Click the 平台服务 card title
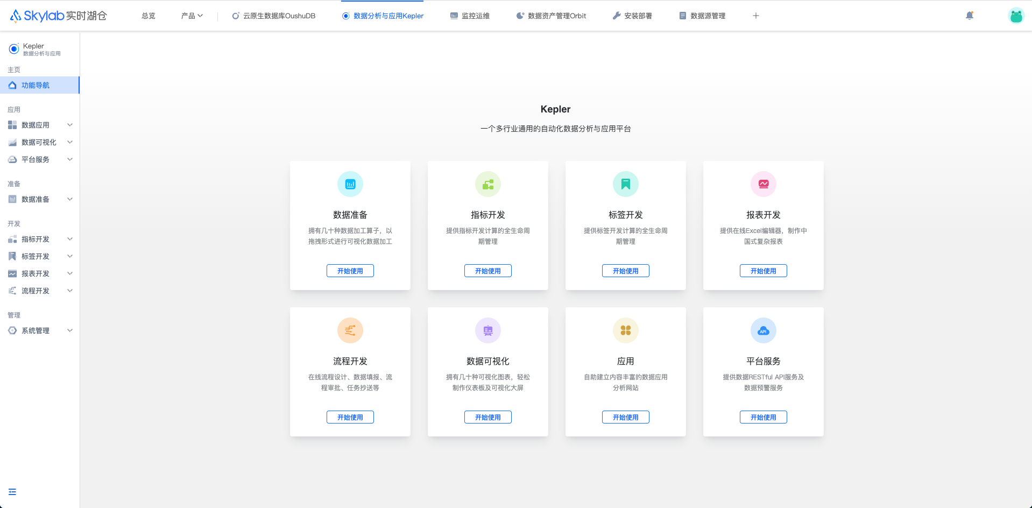The width and height of the screenshot is (1032, 508). tap(764, 361)
